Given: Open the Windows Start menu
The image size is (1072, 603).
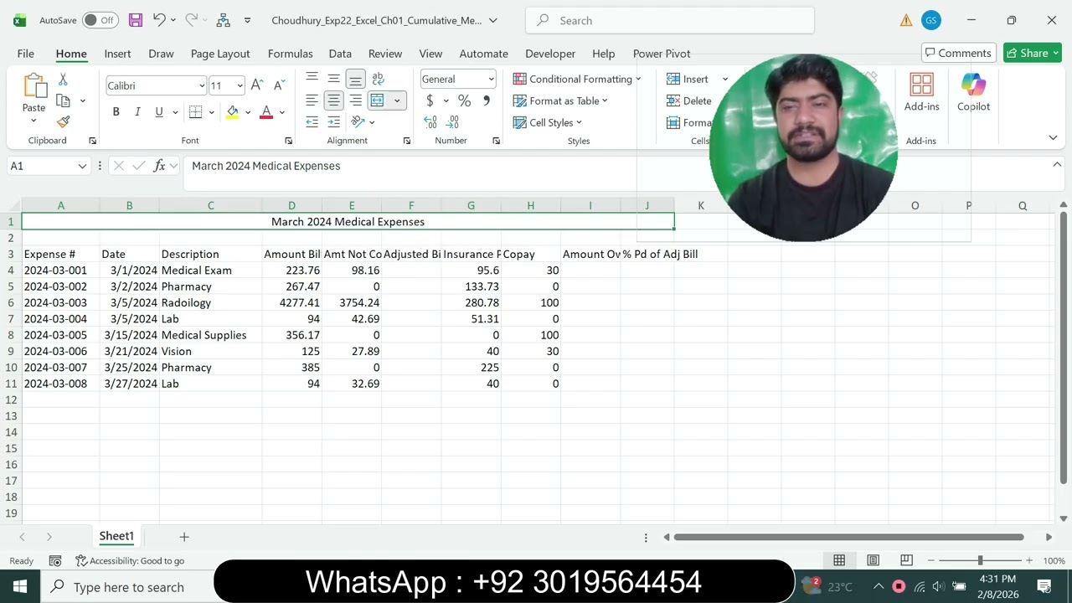Looking at the screenshot, I should 20,587.
